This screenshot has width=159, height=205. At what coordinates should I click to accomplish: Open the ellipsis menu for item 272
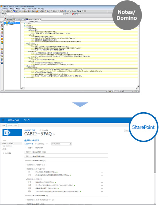(102, 175)
